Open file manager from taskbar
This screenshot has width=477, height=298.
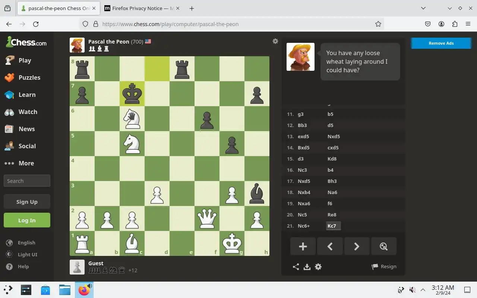64,290
